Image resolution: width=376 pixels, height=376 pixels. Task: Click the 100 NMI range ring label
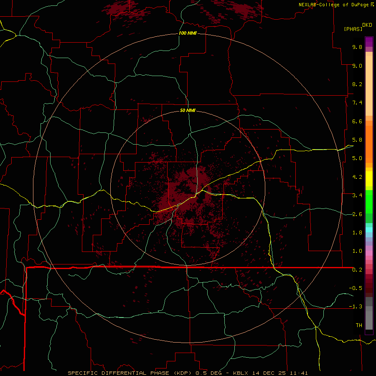[188, 33]
